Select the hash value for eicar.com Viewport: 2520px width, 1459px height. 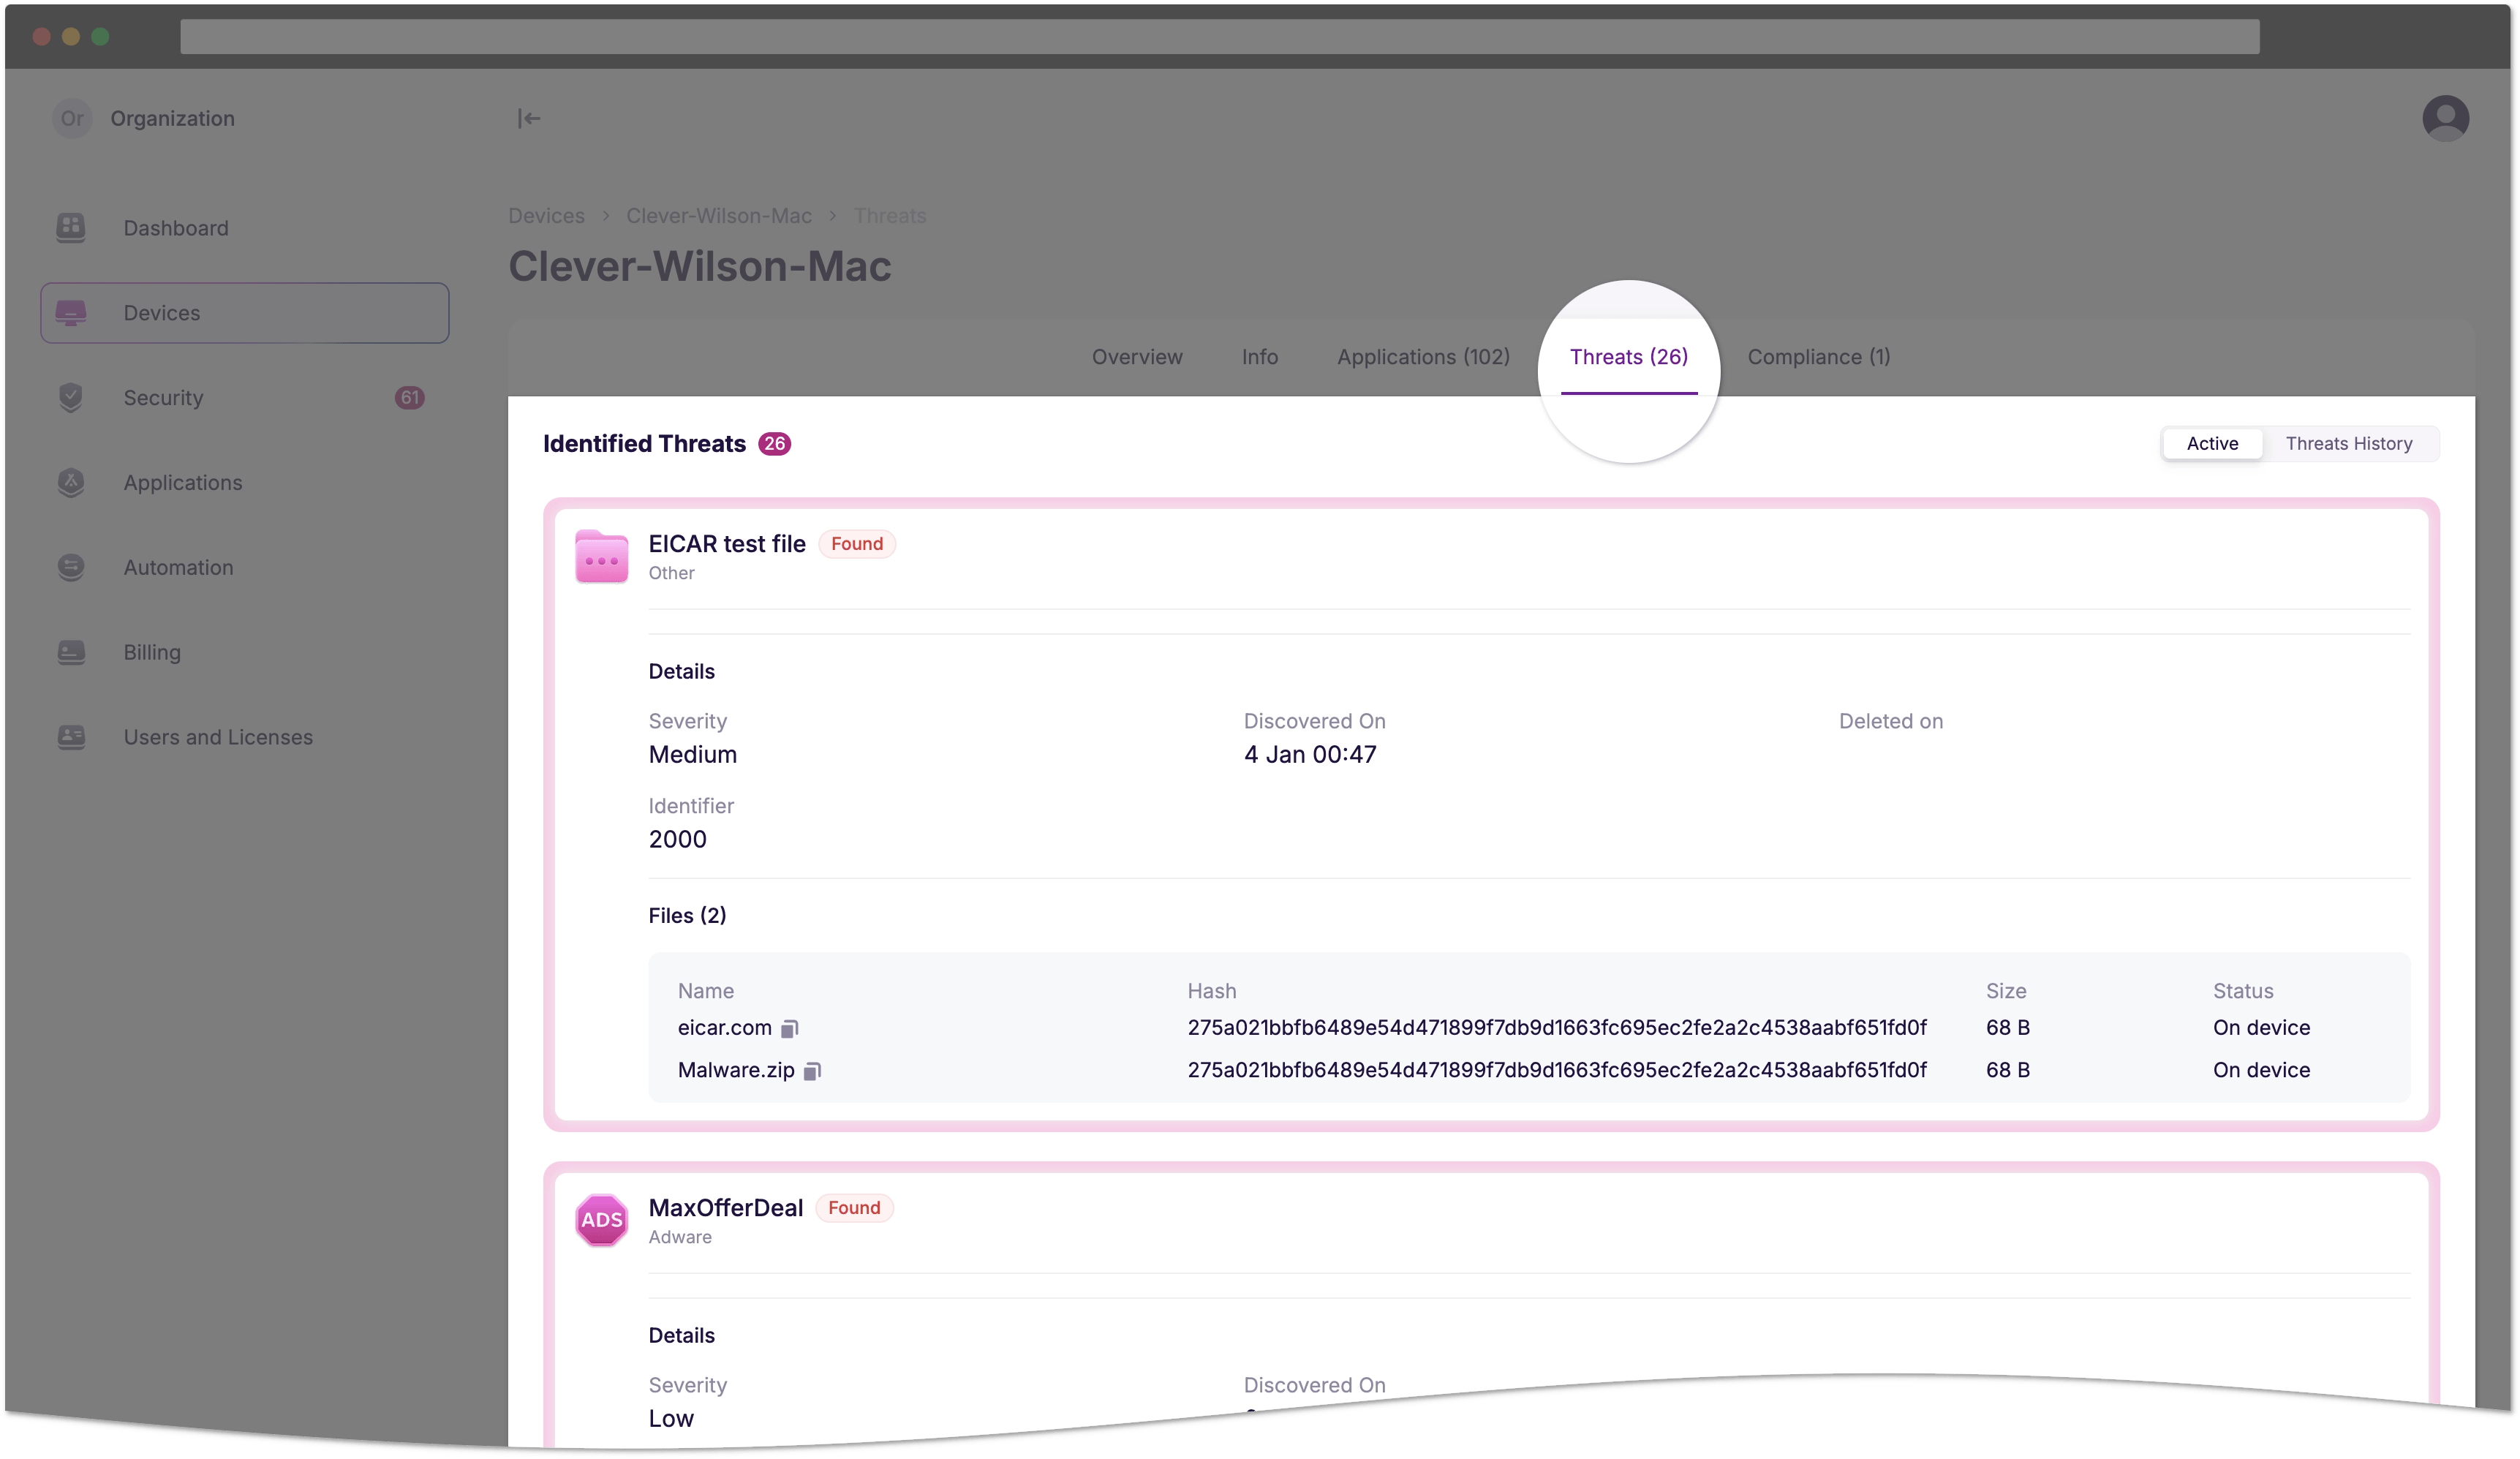[1556, 1028]
